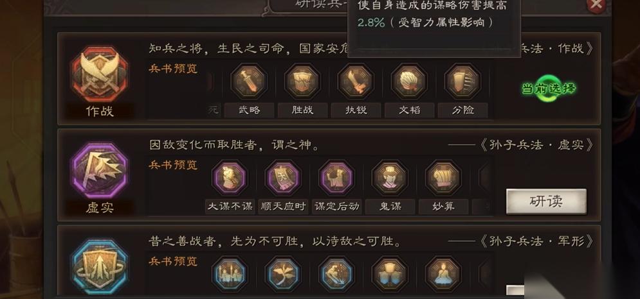This screenshot has width=640, height=299.
Task: Close the panel with the red X
Action: 596,5
